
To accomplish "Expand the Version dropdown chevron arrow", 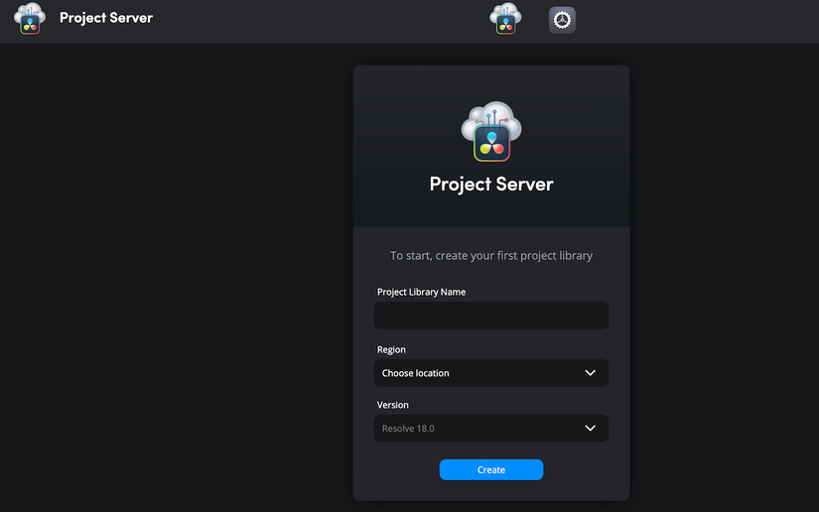I will click(591, 429).
